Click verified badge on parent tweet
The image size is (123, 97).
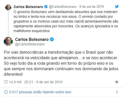[x=46, y=7]
